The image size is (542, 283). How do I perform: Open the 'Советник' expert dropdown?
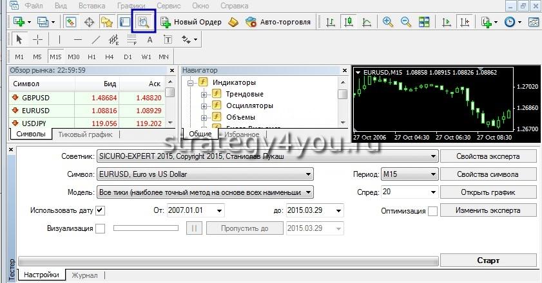point(432,156)
